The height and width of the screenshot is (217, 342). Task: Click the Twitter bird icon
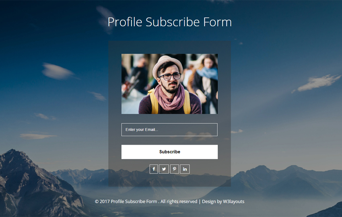[164, 169]
